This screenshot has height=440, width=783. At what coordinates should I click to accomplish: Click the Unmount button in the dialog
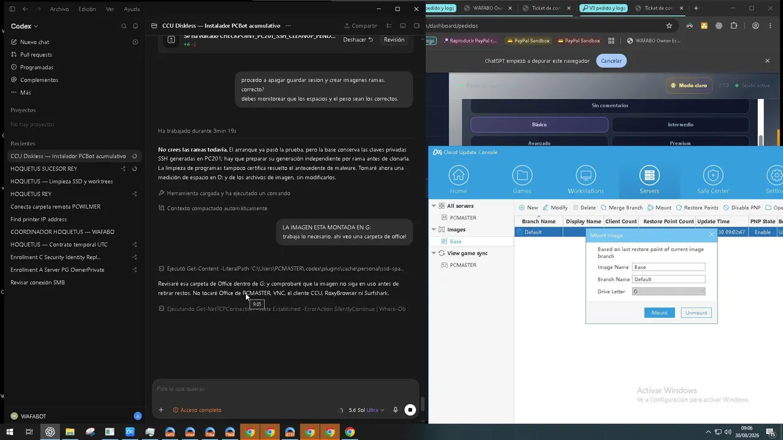click(696, 313)
